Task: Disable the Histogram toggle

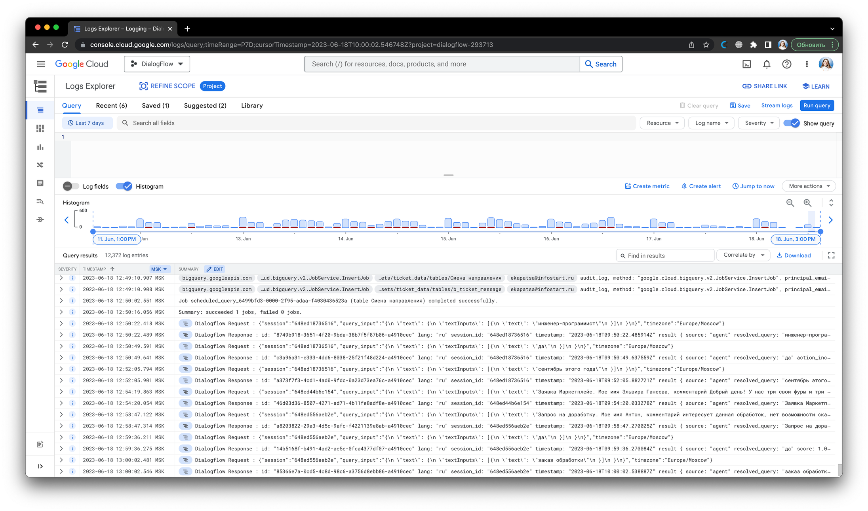Action: (x=124, y=186)
